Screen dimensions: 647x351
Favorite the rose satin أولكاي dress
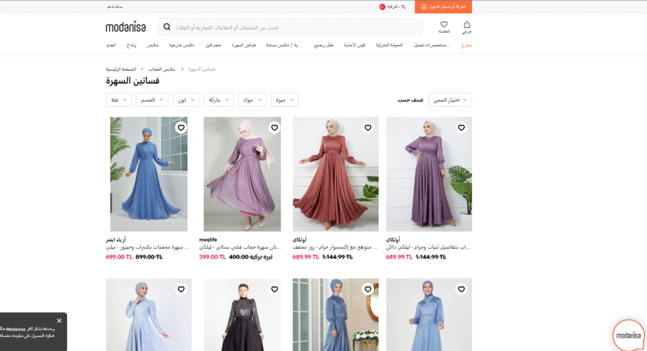point(368,127)
